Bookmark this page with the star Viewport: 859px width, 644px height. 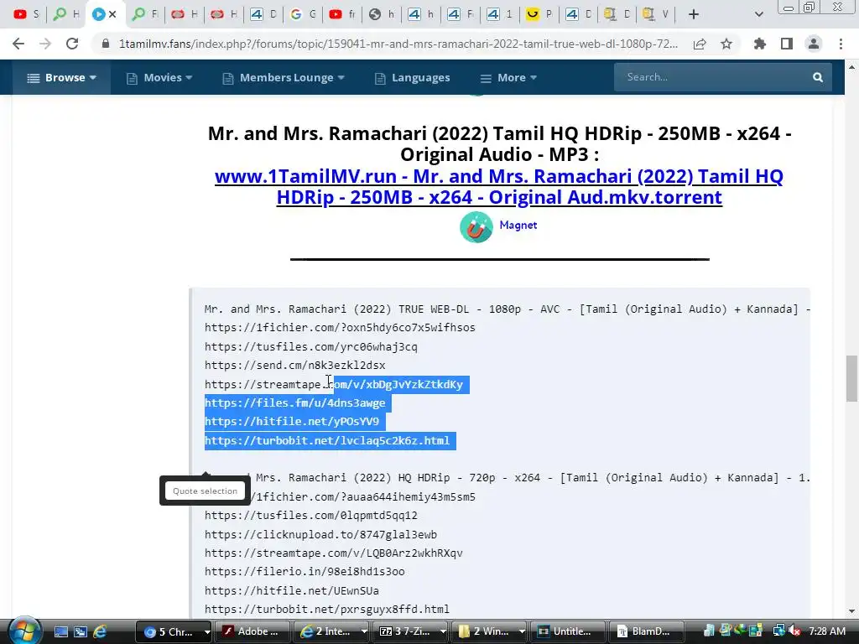pyautogui.click(x=726, y=44)
